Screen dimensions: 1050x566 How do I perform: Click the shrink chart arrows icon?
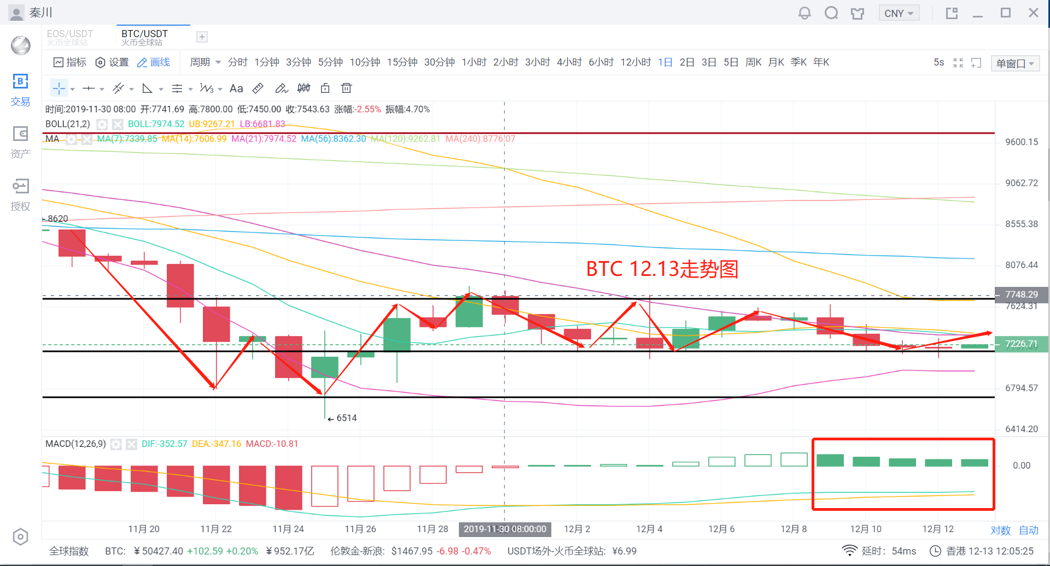coord(958,63)
